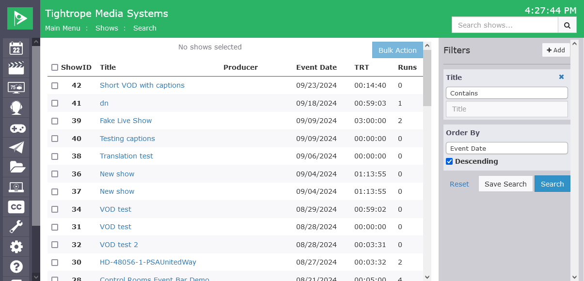Open the Bulk Action dropdown
Screen dimensions: 584x281
(x=397, y=50)
